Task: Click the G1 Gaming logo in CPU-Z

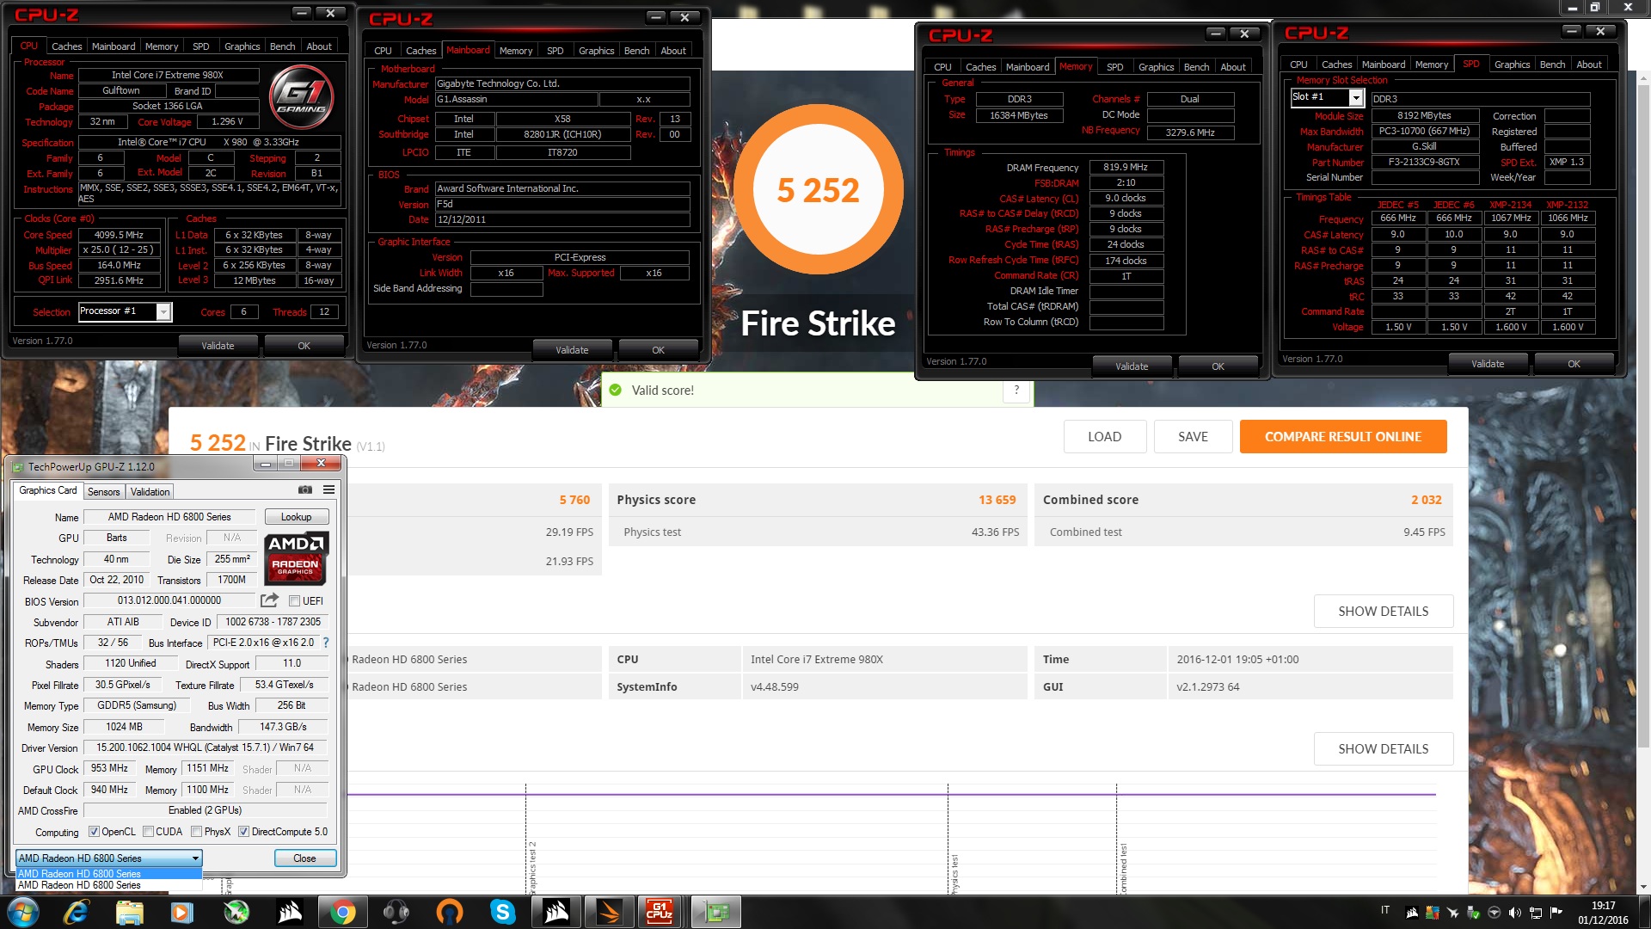Action: 302,96
